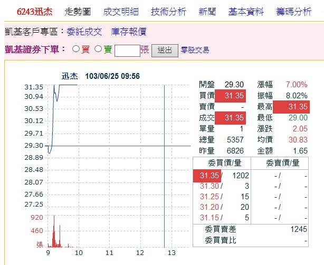The image size is (324, 265).
Task: Focus the order quantity 張 input field
Action: coord(127,50)
